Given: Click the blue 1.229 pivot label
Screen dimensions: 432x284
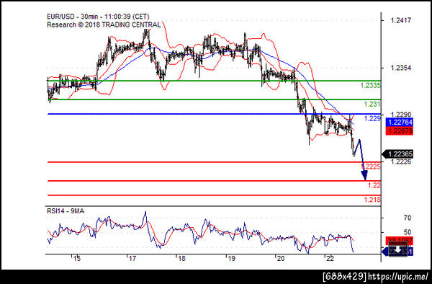Looking at the screenshot, I should pyautogui.click(x=372, y=118).
